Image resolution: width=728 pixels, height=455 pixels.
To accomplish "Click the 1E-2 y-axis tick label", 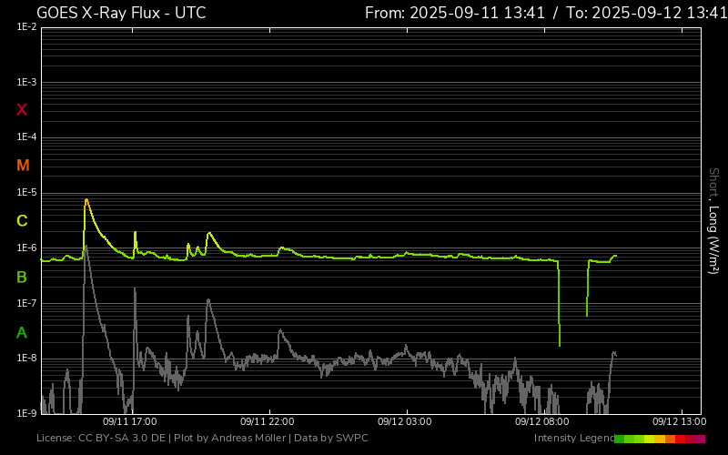I will (26, 27).
